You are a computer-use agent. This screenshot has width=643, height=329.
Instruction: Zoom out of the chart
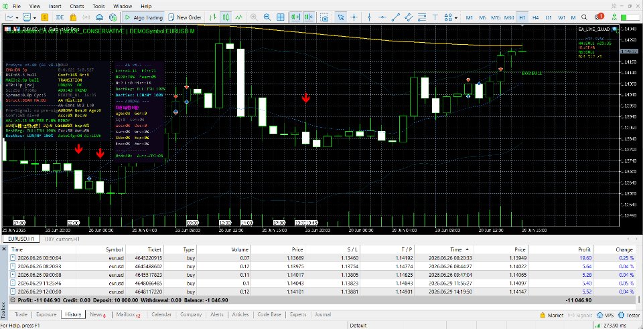tap(267, 17)
